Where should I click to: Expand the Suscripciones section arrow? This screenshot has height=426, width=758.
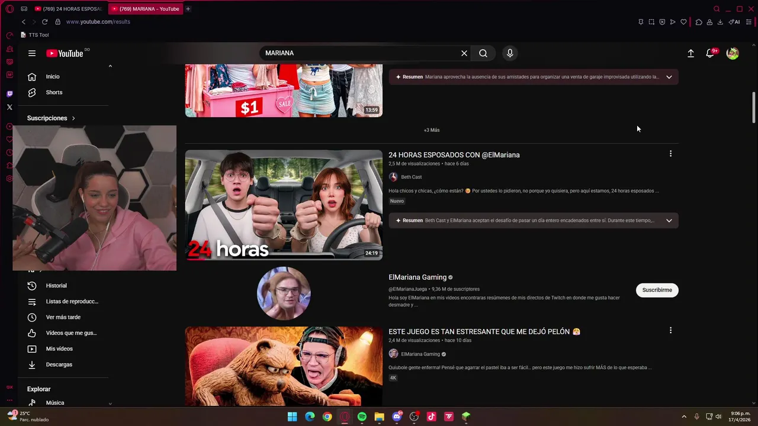pyautogui.click(x=73, y=118)
